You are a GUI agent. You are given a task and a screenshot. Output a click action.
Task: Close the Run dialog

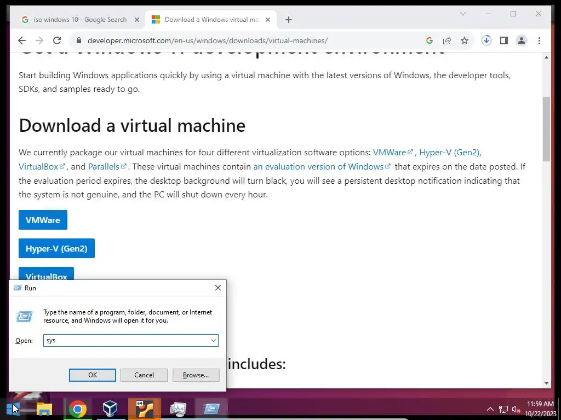(218, 288)
